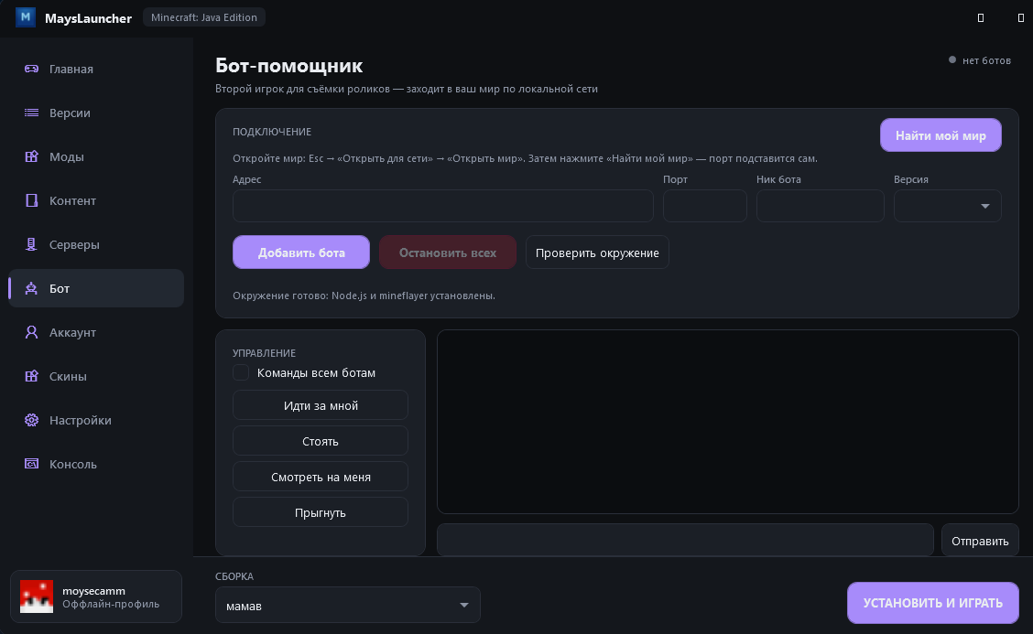The width and height of the screenshot is (1033, 634).
Task: Click the Проверить окружение button
Action: (x=597, y=253)
